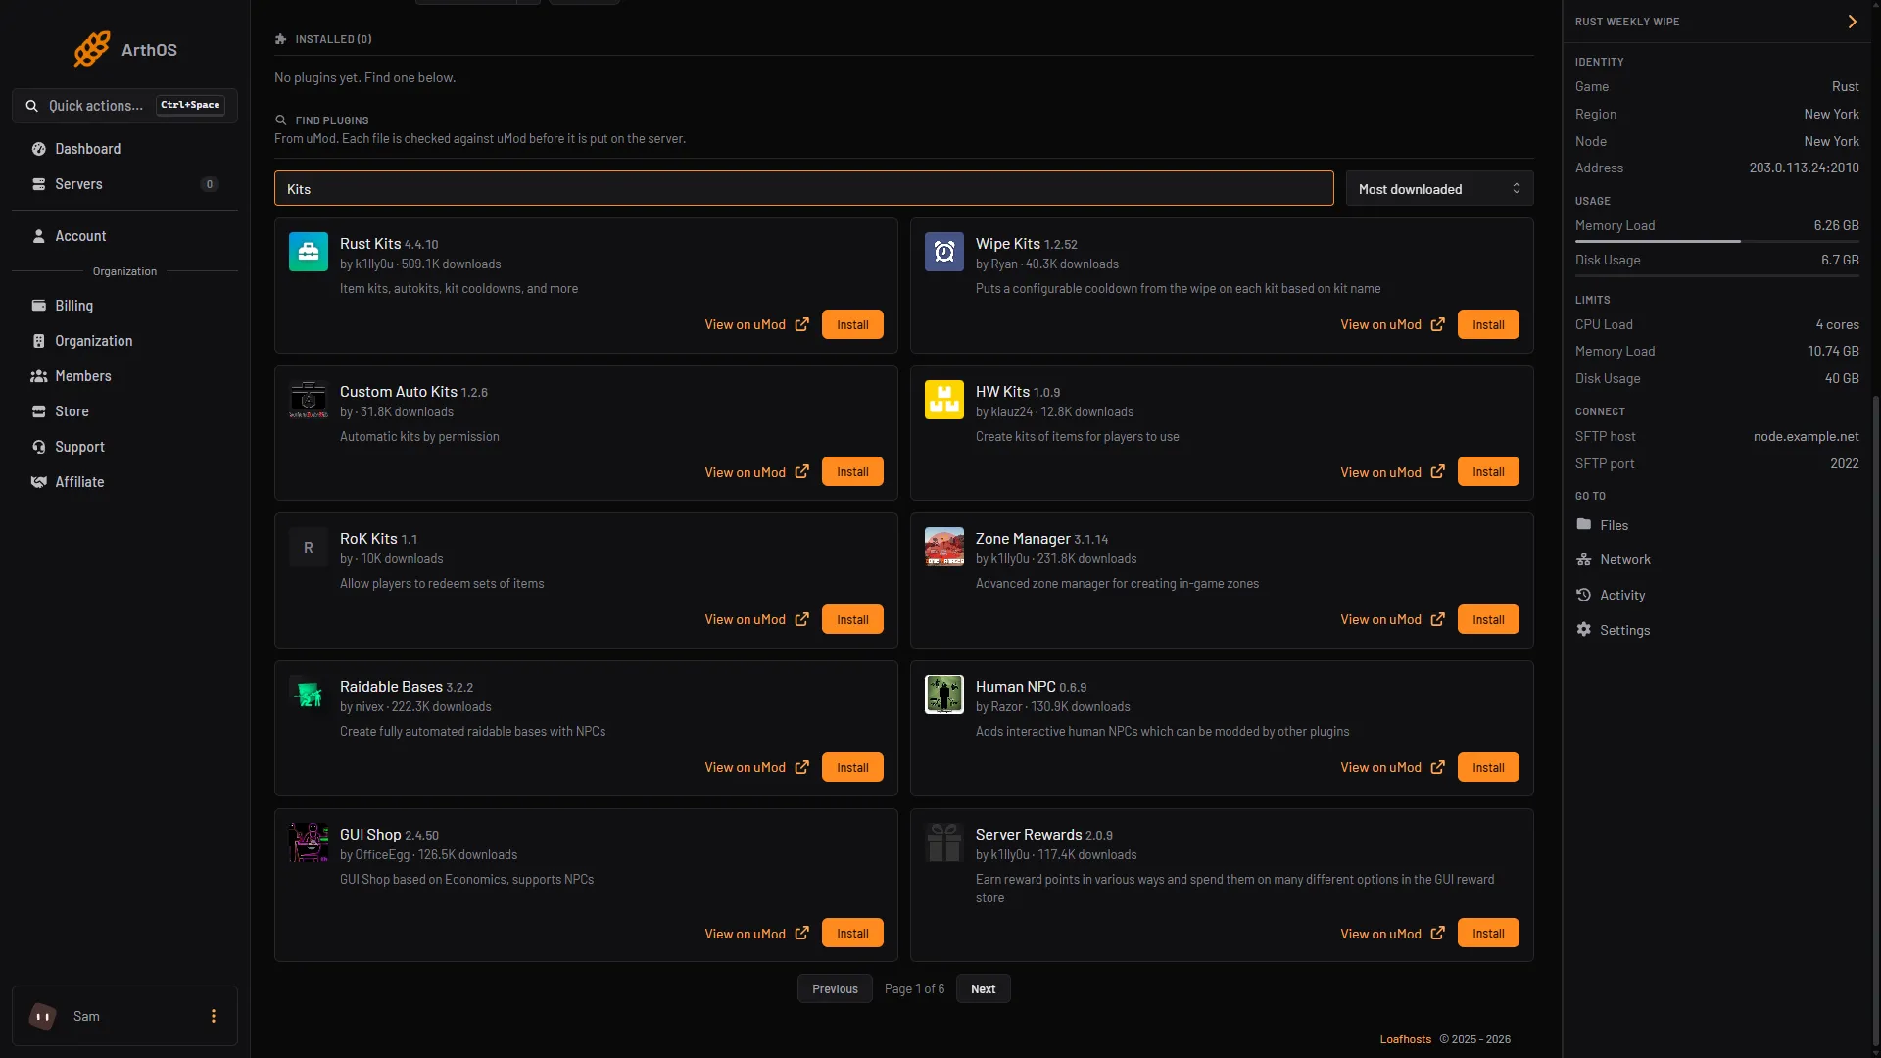Image resolution: width=1881 pixels, height=1058 pixels.
Task: View Server Rewards on uMod
Action: coord(1392,934)
